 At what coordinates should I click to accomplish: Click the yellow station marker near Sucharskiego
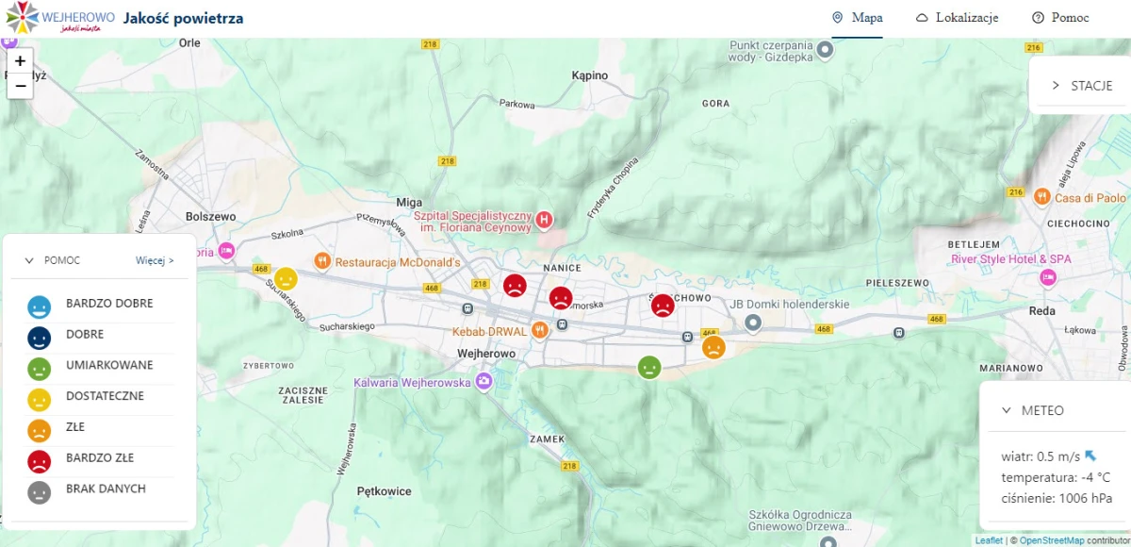[x=286, y=279]
